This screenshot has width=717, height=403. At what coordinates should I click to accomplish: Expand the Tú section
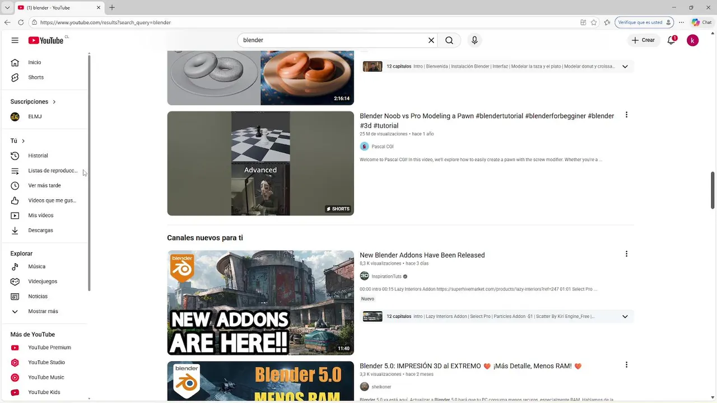pyautogui.click(x=17, y=141)
